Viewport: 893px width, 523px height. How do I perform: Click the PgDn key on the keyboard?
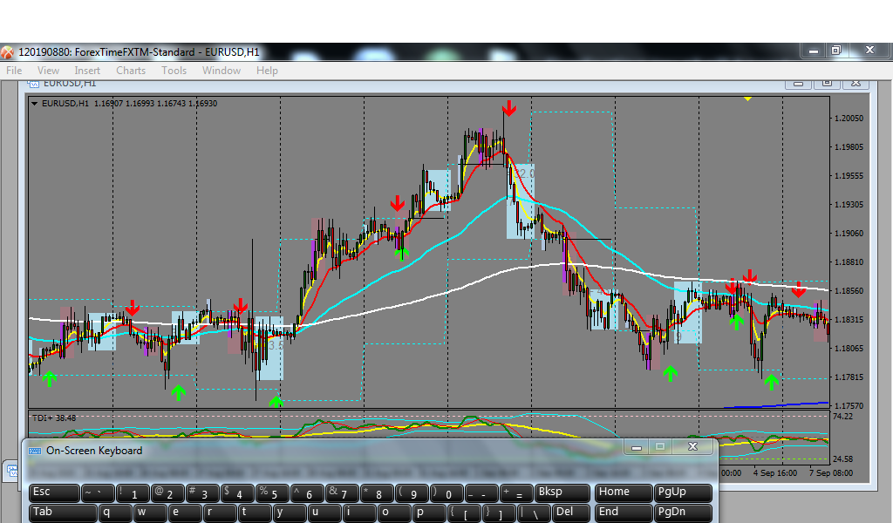[684, 513]
